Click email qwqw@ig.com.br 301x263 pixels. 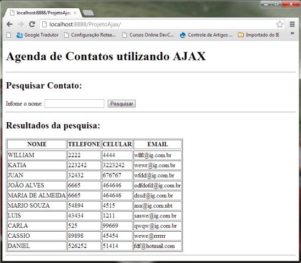click(155, 226)
